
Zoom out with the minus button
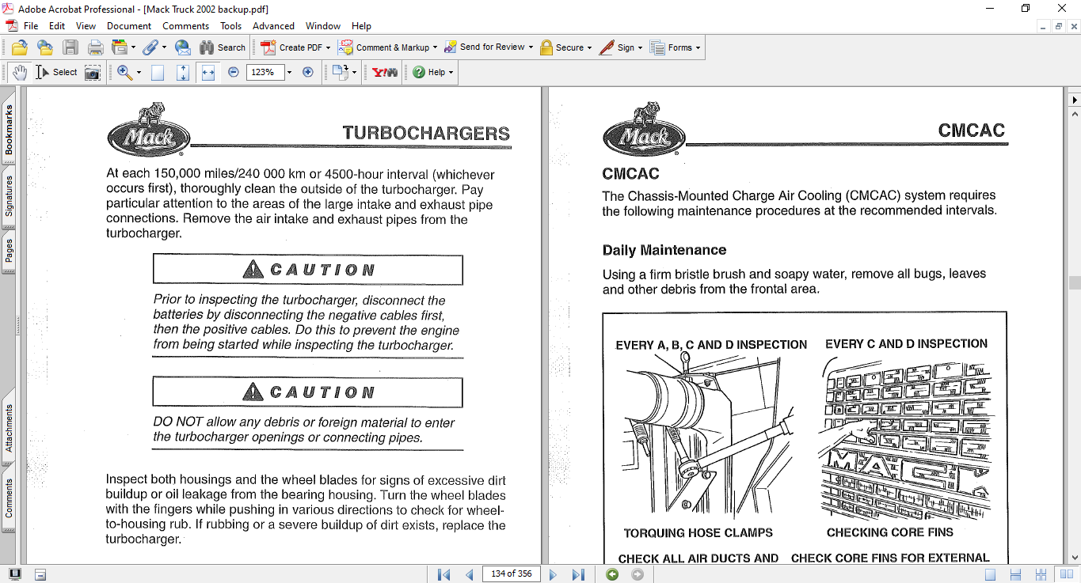coord(234,72)
